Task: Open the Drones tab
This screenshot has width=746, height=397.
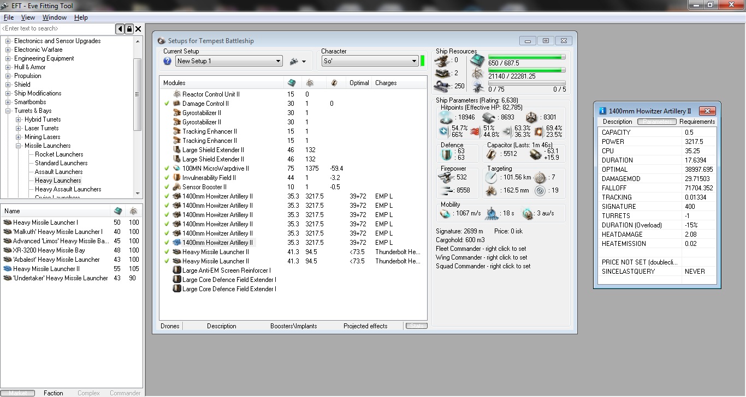Action: [170, 326]
